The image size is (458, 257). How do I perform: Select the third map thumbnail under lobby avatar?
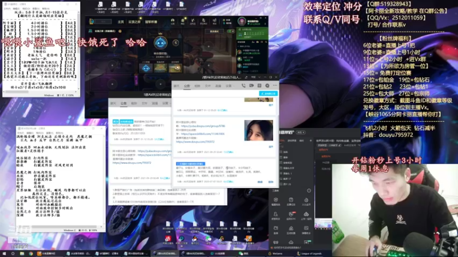[175, 68]
